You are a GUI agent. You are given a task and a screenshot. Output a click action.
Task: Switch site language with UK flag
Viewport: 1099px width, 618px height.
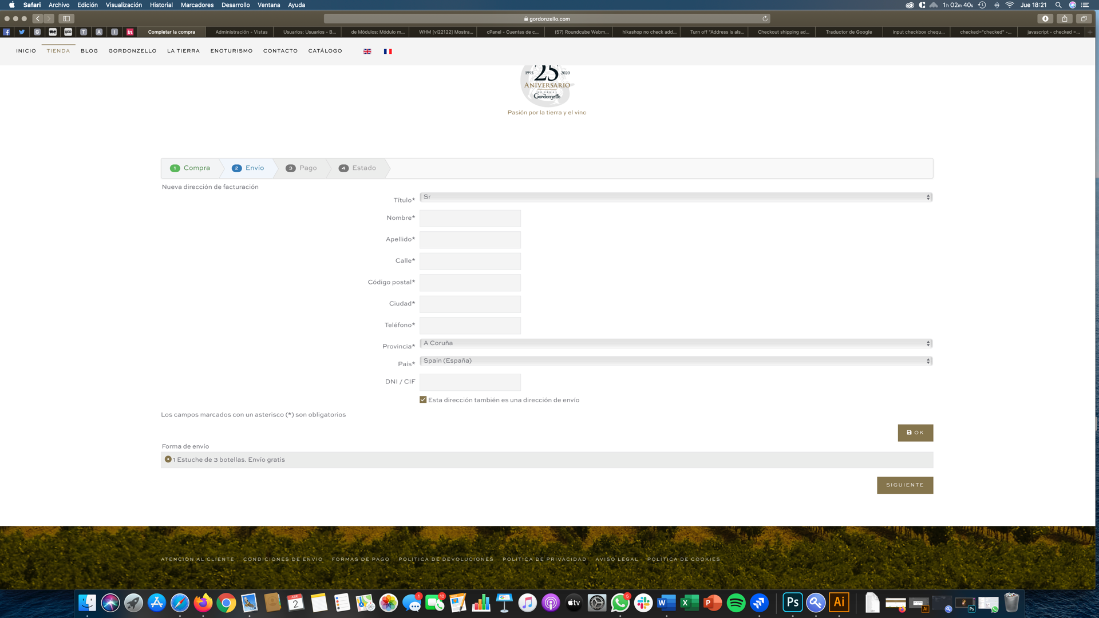tap(367, 51)
